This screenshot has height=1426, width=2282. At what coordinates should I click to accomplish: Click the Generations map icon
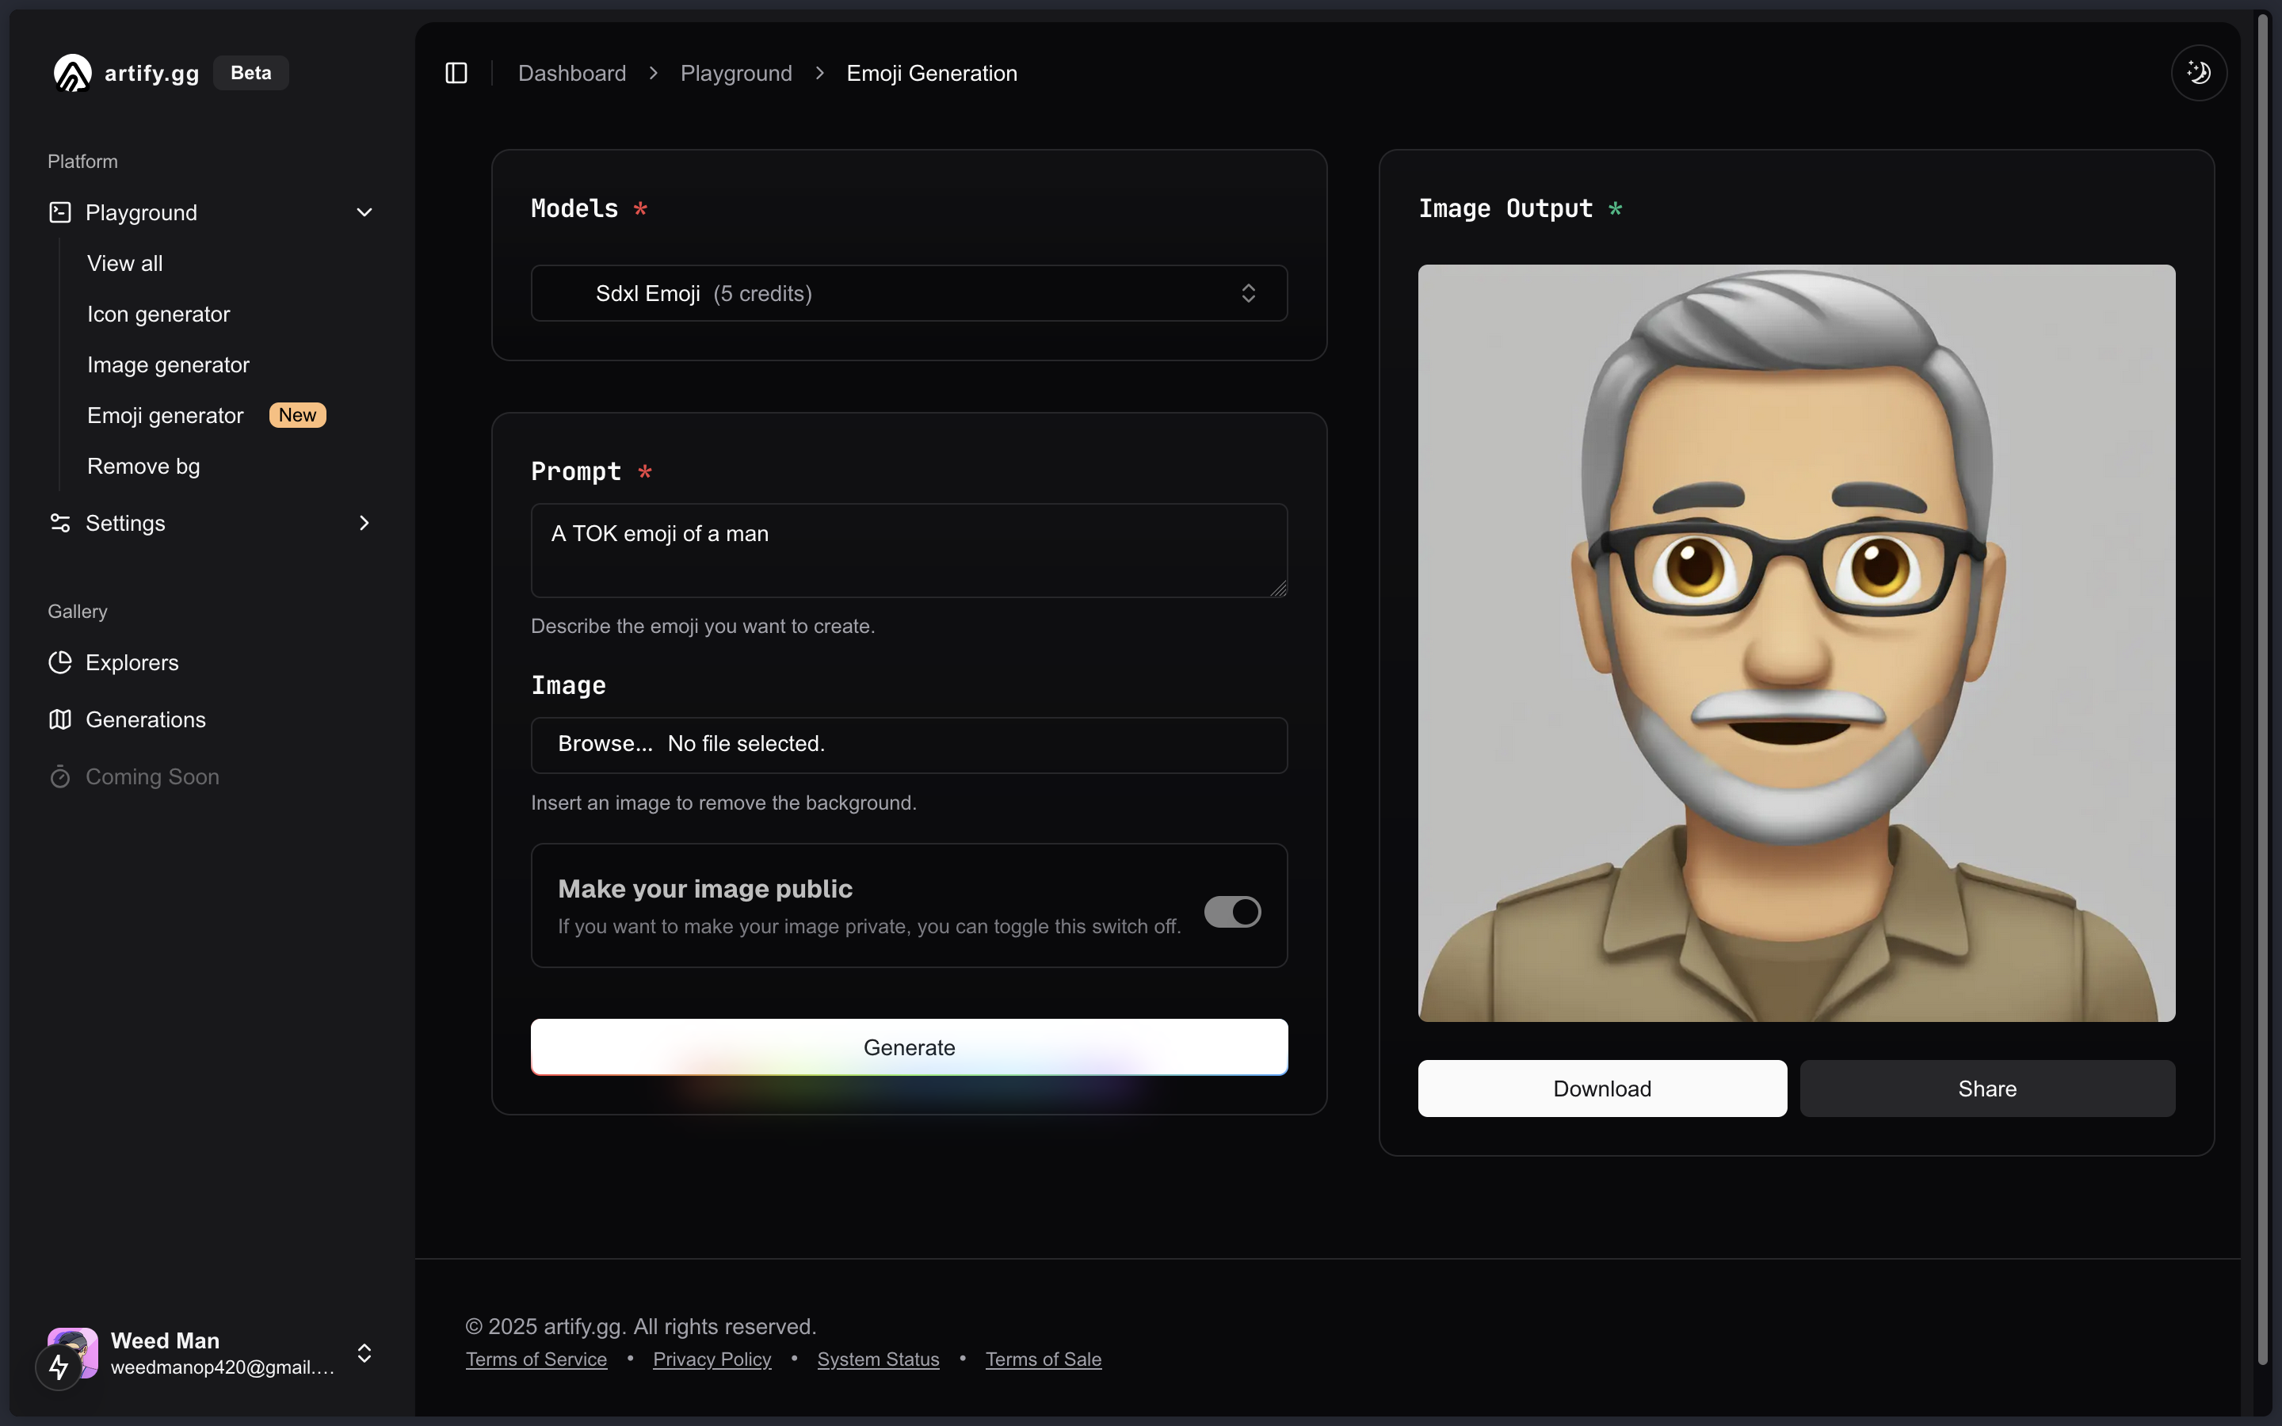pos(60,719)
